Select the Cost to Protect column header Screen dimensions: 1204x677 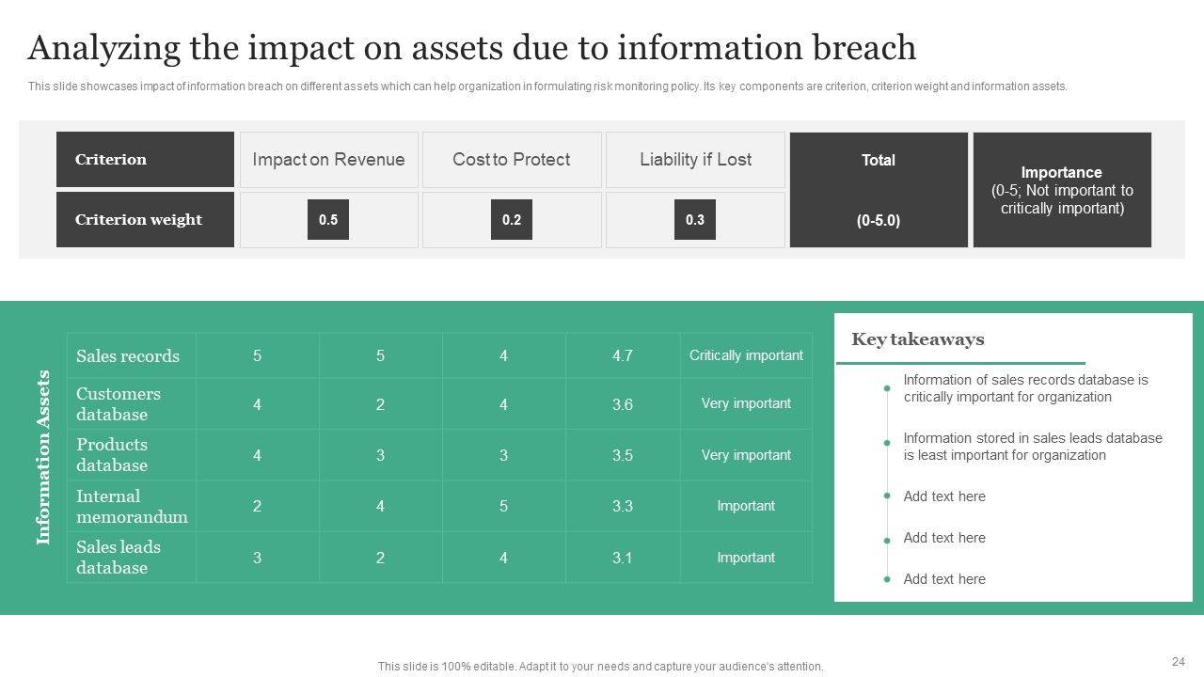coord(511,160)
